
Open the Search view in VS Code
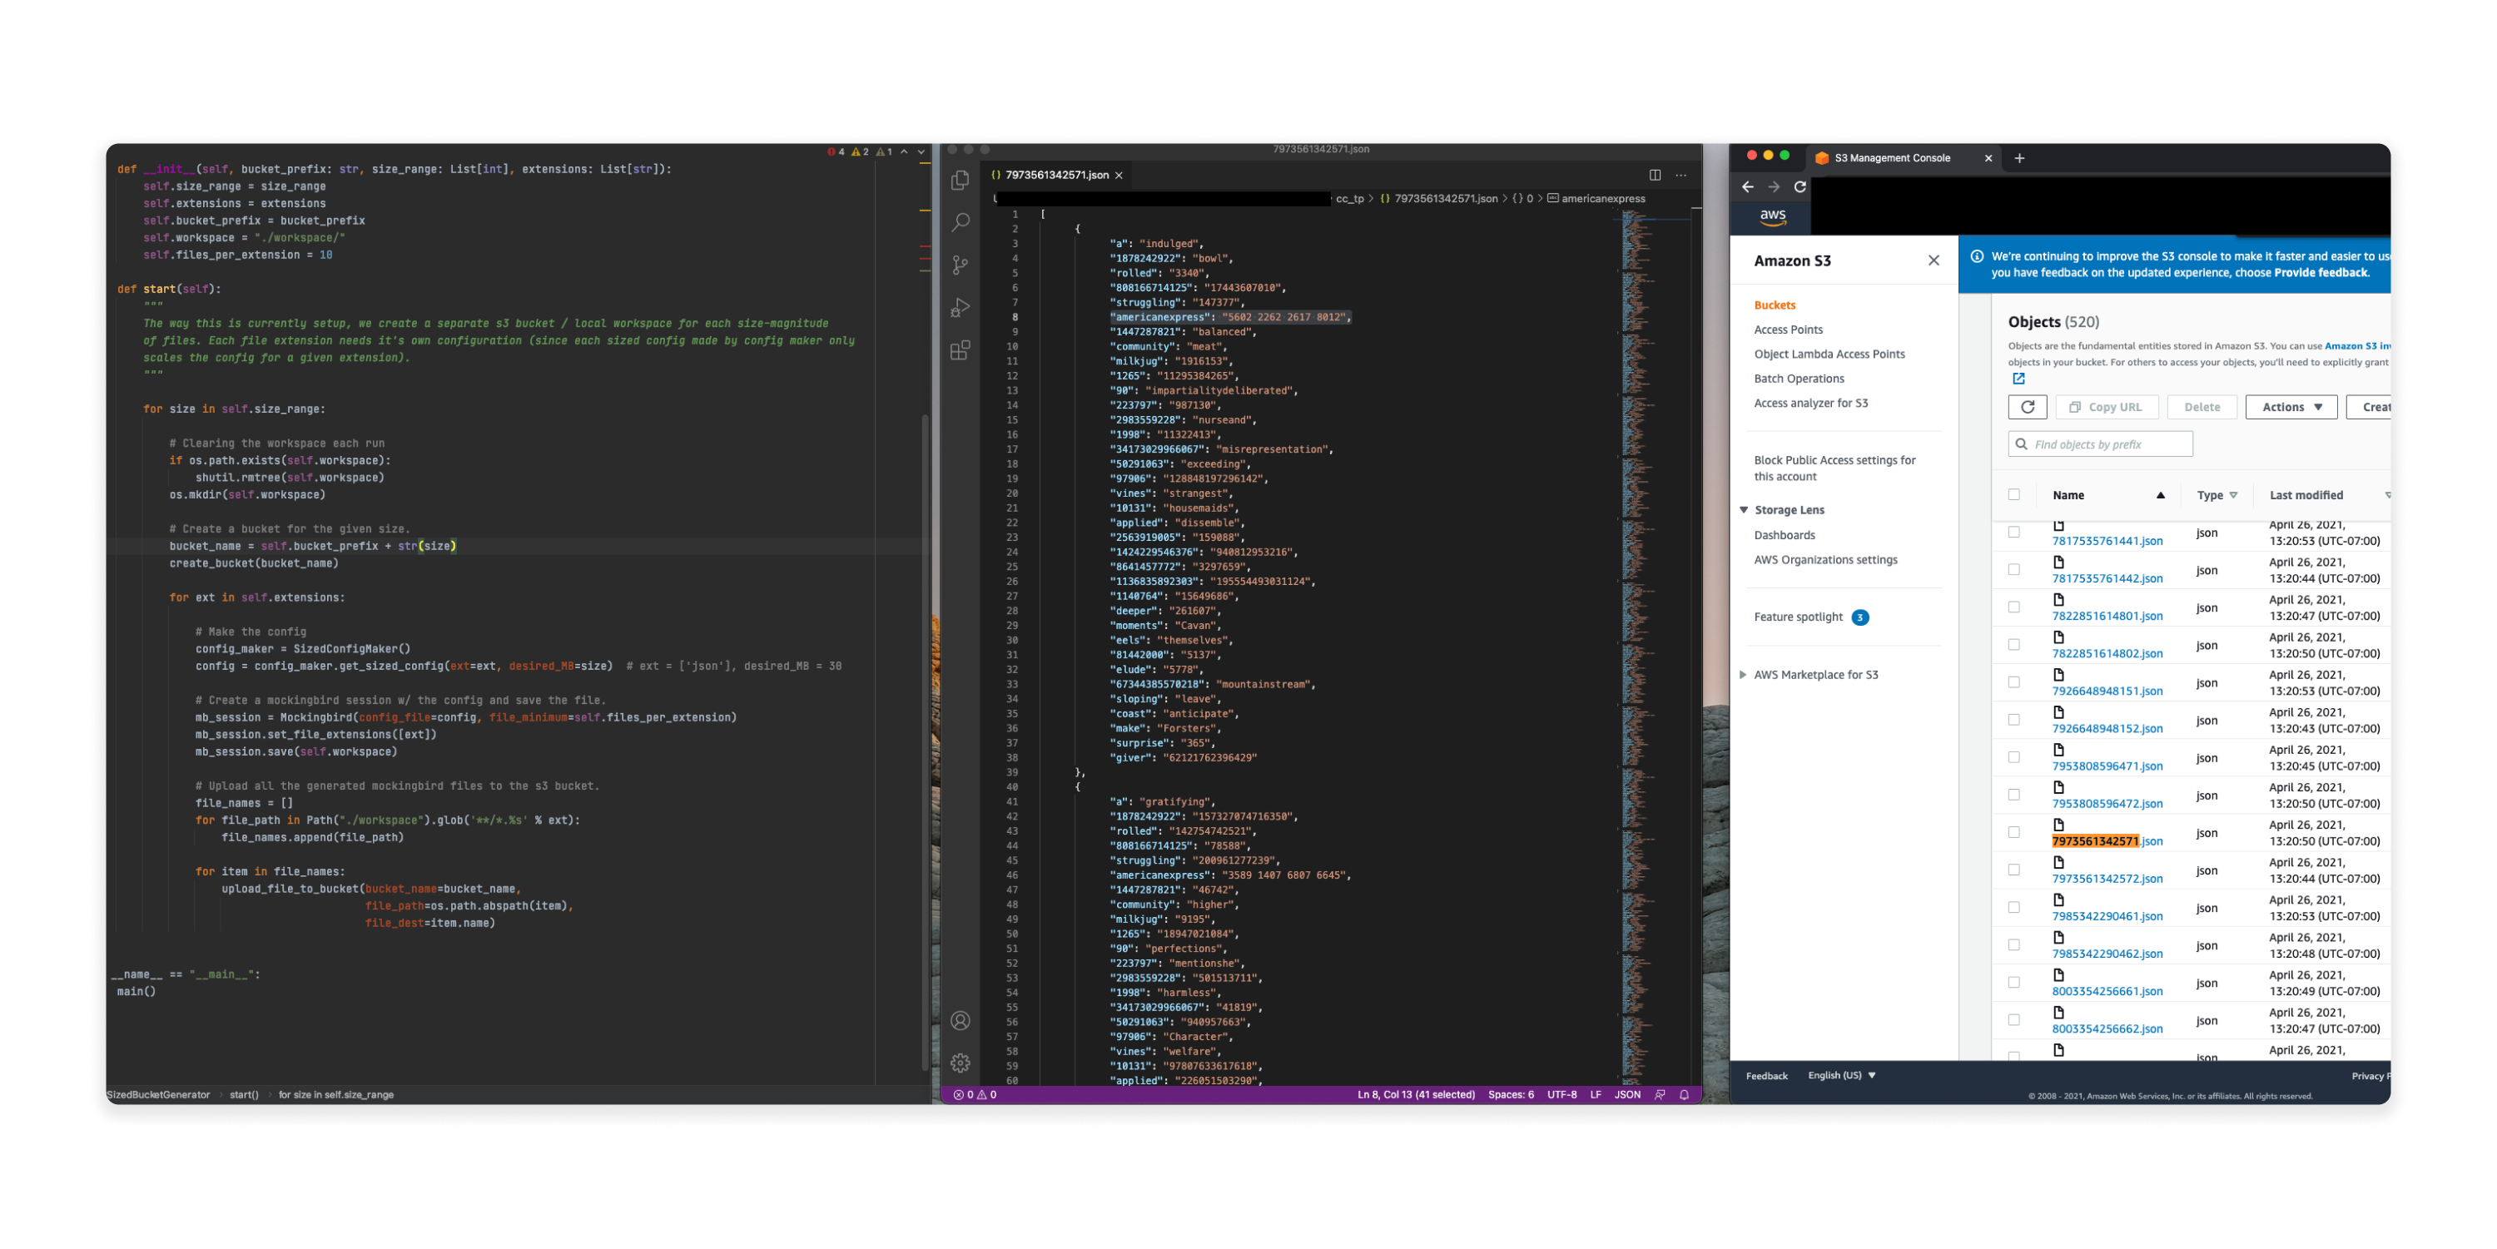pyautogui.click(x=960, y=223)
